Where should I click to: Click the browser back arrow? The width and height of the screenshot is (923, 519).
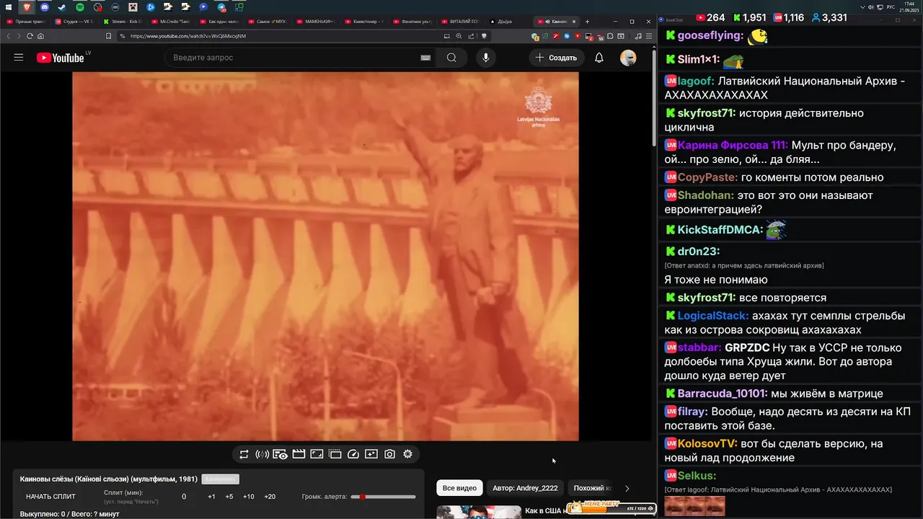click(9, 36)
